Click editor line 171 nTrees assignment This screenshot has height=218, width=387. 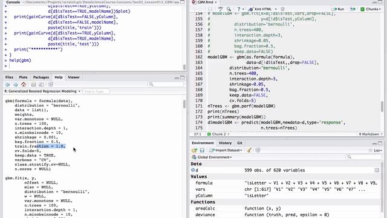tap(242, 106)
